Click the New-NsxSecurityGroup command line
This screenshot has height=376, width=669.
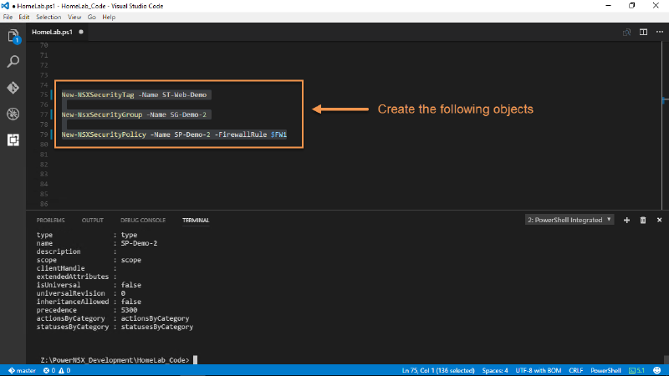point(134,114)
